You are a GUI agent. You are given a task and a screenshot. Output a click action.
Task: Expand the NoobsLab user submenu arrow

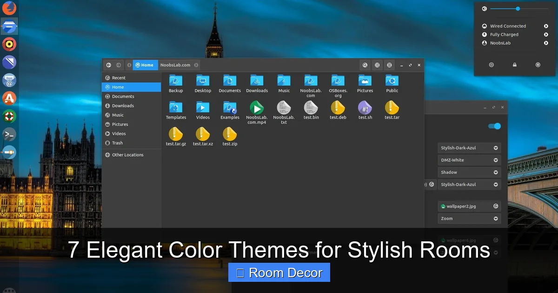(546, 43)
